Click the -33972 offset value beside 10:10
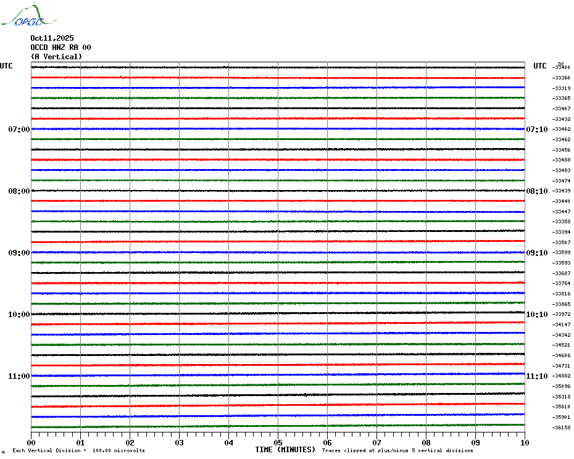574x459 pixels. (x=562, y=314)
